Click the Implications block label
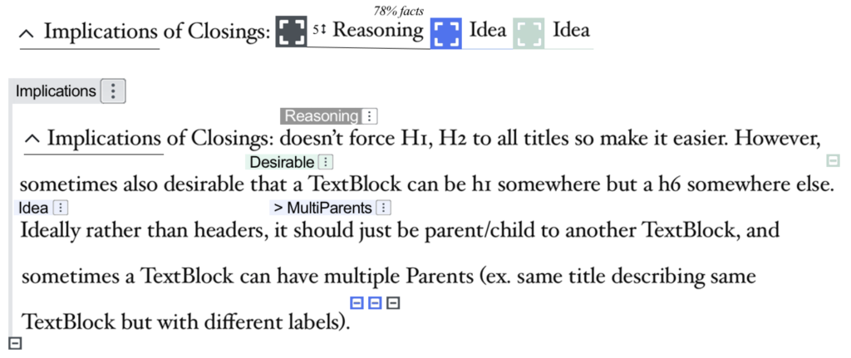This screenshot has width=851, height=358. tap(56, 91)
